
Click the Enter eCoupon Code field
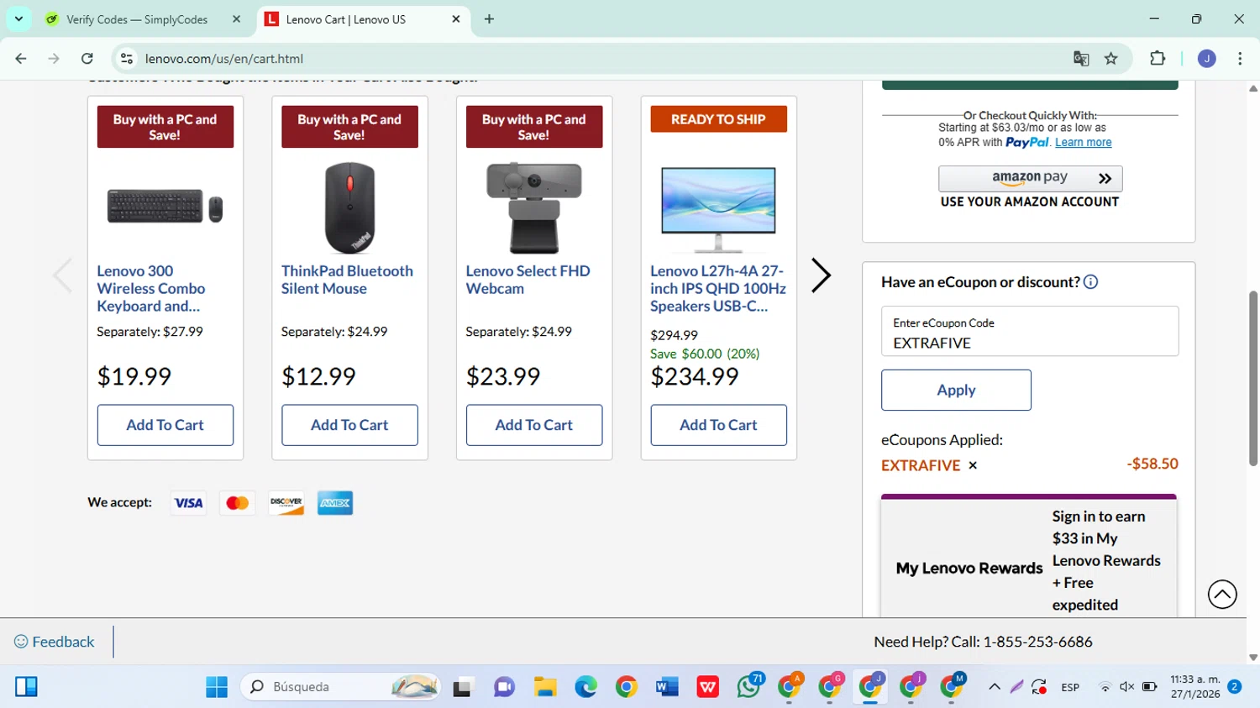(x=1030, y=331)
